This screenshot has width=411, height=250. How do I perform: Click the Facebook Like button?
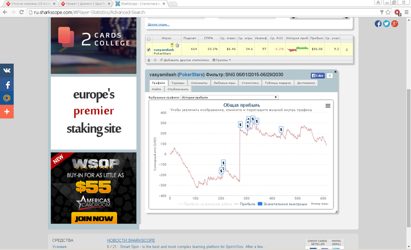[318, 76]
